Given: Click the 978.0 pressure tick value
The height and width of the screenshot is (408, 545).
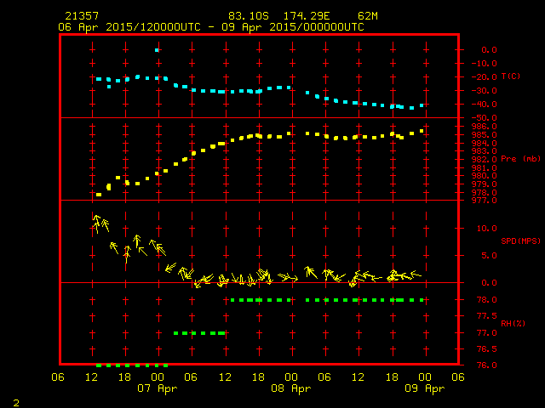Looking at the screenshot, I should (x=485, y=192).
